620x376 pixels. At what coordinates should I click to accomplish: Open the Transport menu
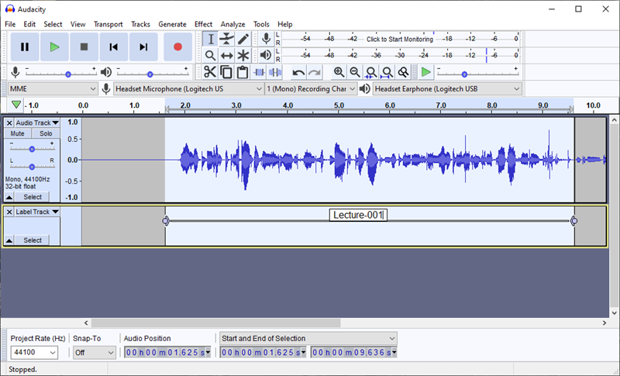click(x=108, y=24)
